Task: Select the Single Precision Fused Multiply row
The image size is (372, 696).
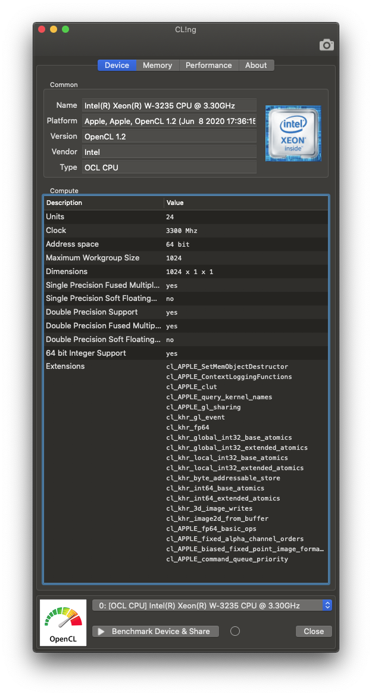Action: [x=186, y=285]
